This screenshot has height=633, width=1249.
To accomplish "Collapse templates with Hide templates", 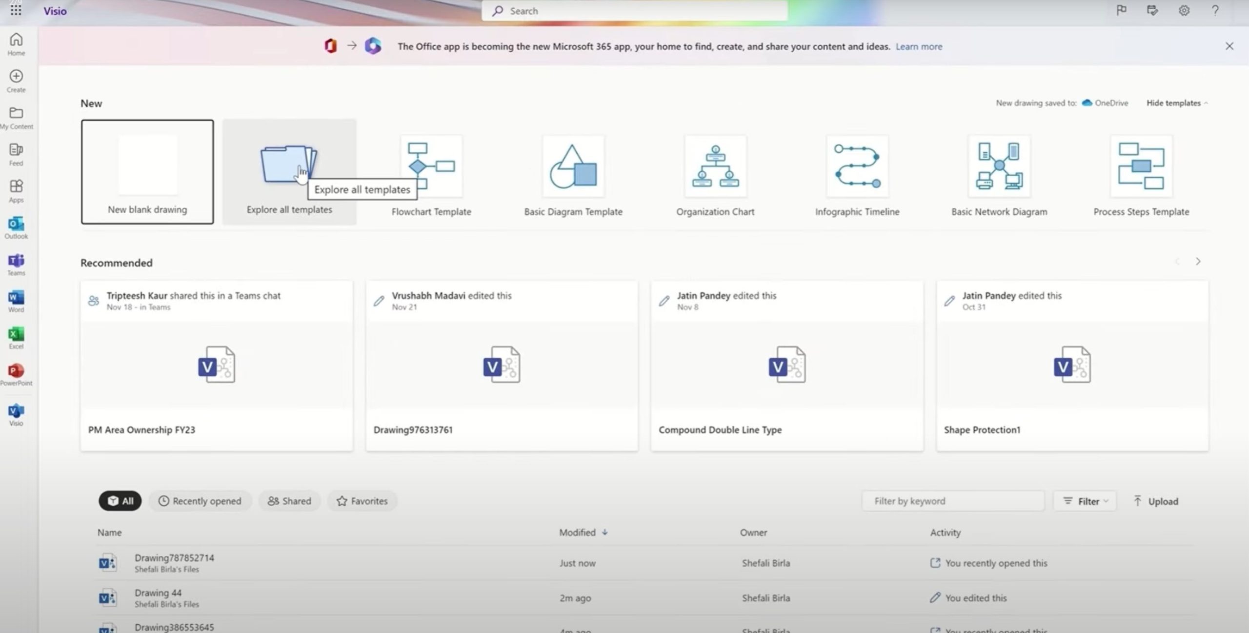I will tap(1176, 103).
